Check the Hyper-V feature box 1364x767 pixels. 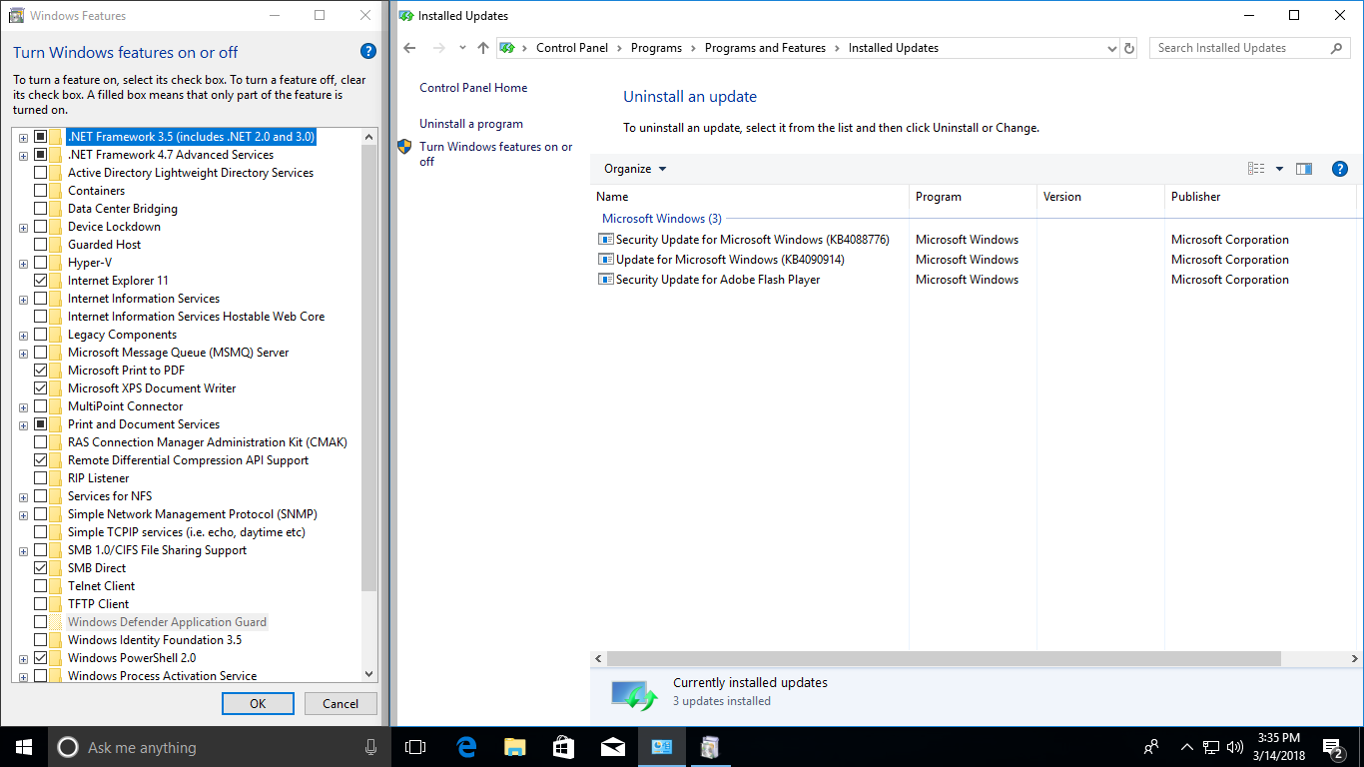click(41, 263)
